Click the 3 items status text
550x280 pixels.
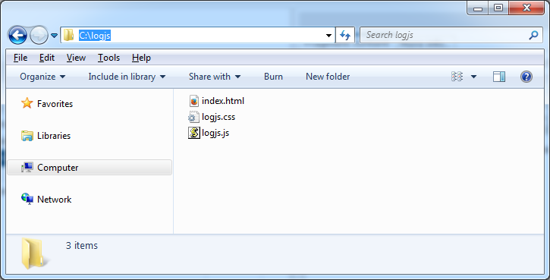click(x=82, y=245)
